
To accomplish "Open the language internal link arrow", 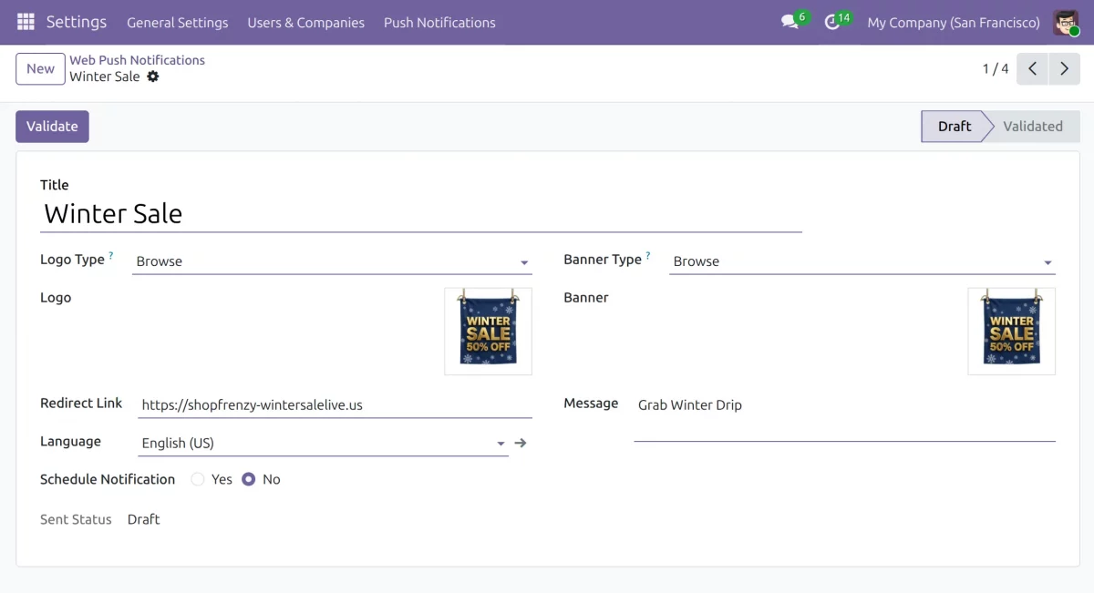I will pos(521,443).
